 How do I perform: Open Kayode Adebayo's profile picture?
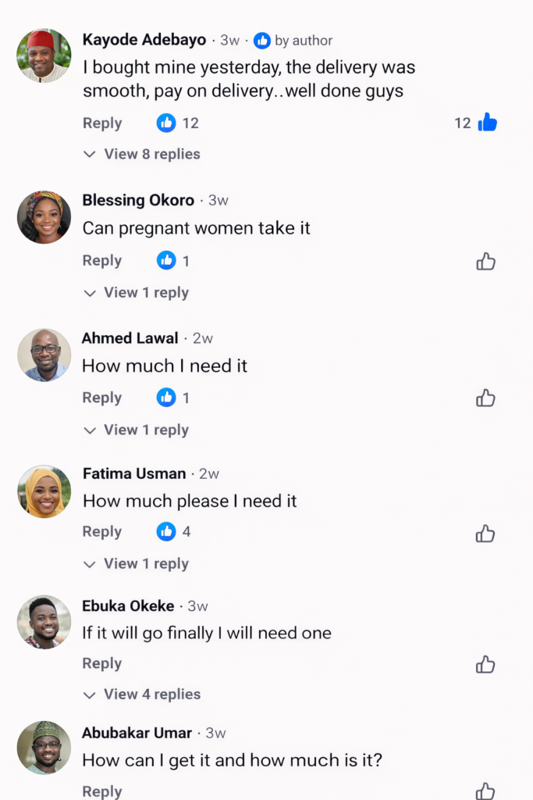[44, 55]
